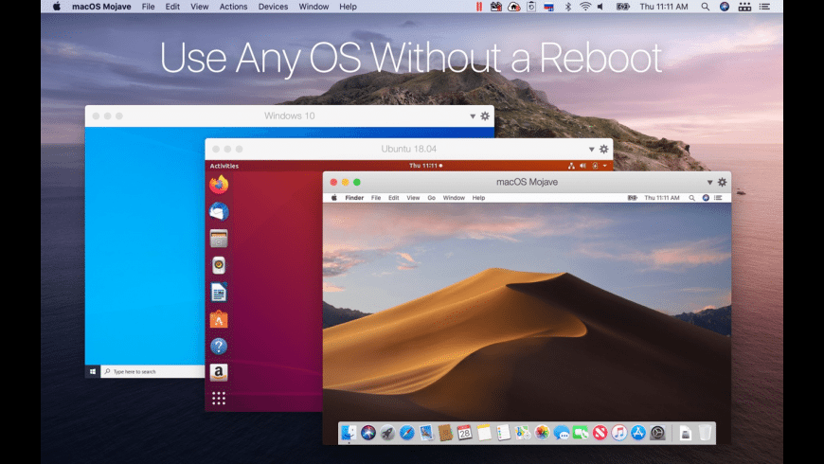Open volume speaker icon in host menu bar
This screenshot has height=464, width=824.
coord(600,7)
